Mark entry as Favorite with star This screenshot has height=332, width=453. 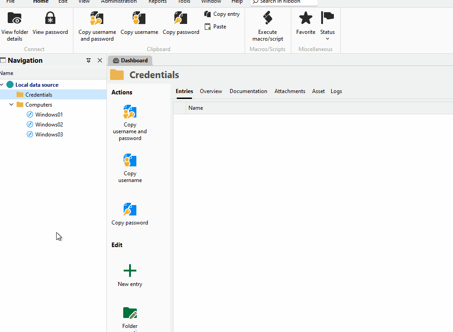click(x=306, y=23)
